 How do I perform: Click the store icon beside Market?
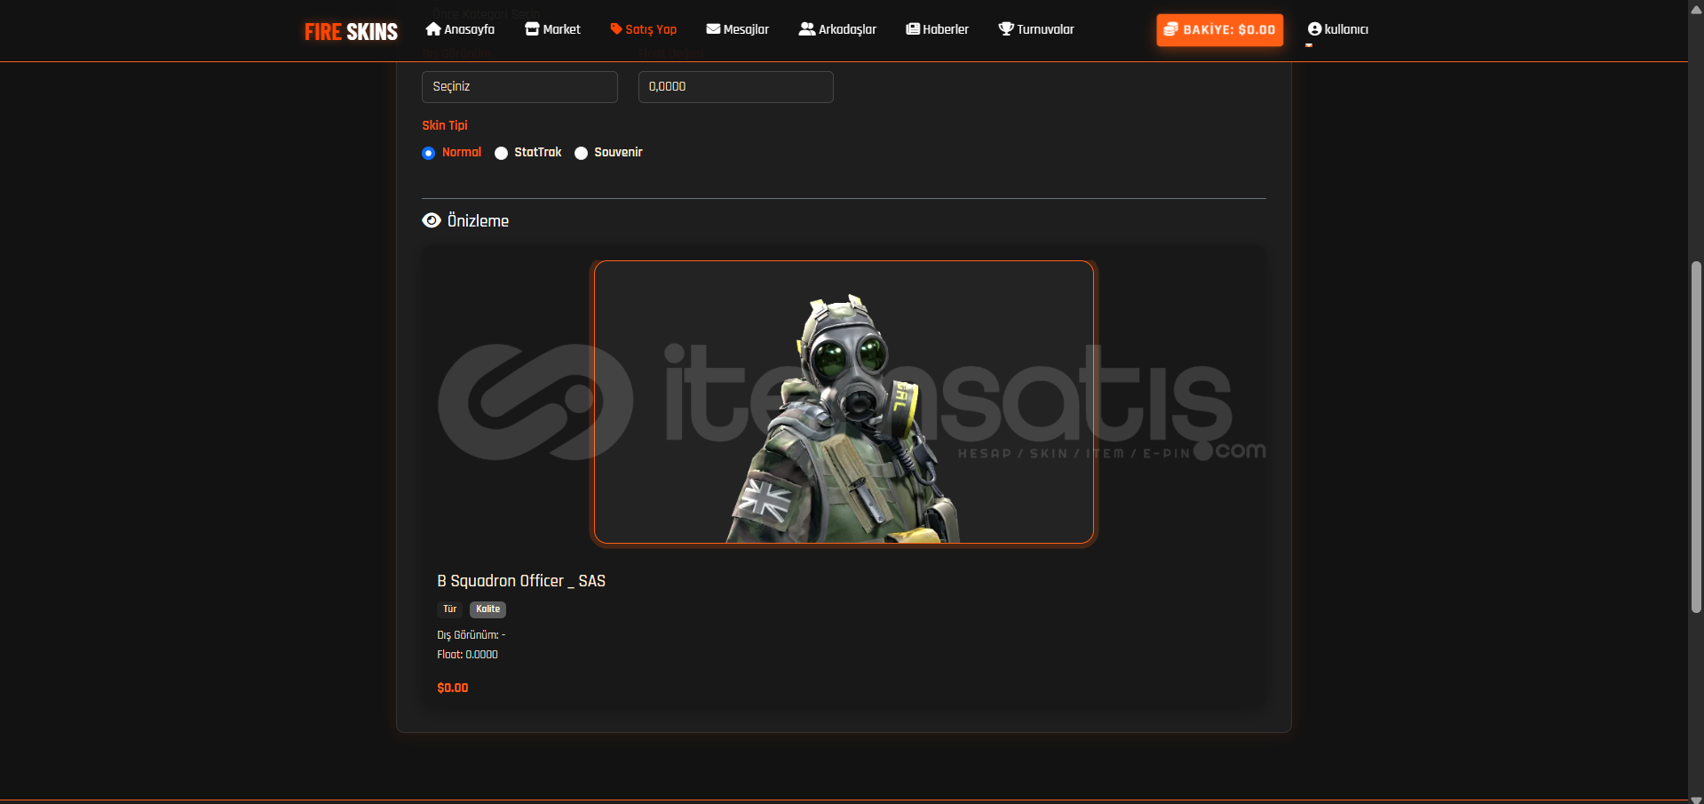tap(532, 29)
